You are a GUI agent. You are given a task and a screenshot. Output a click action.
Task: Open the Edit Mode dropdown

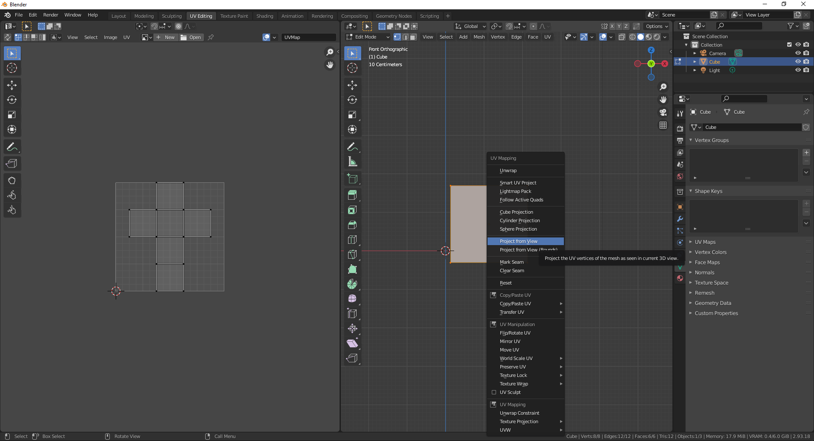(368, 37)
